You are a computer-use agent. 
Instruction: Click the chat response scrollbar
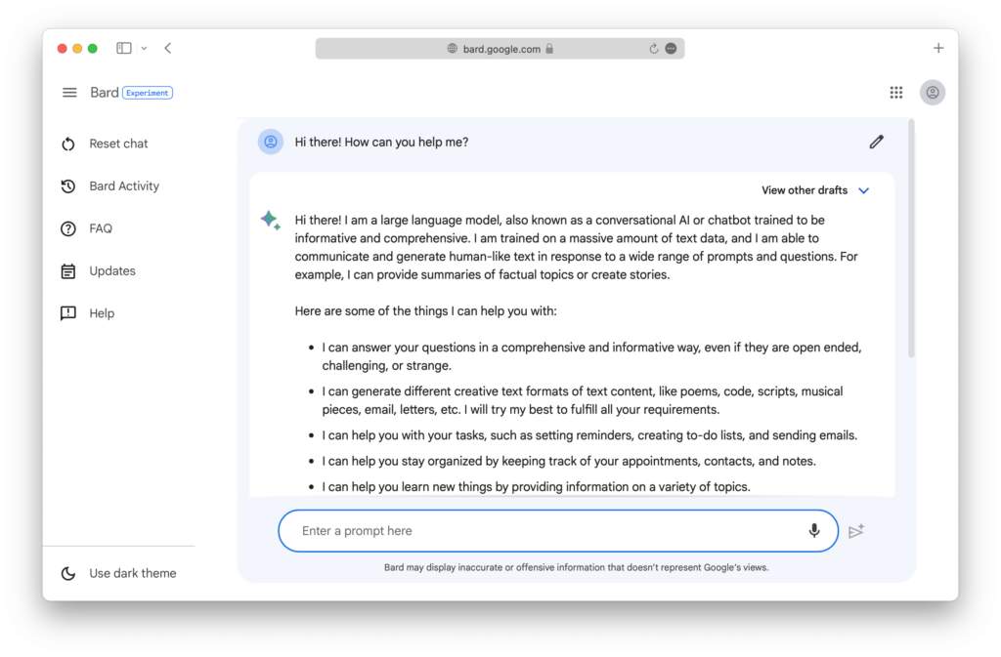pyautogui.click(x=911, y=239)
